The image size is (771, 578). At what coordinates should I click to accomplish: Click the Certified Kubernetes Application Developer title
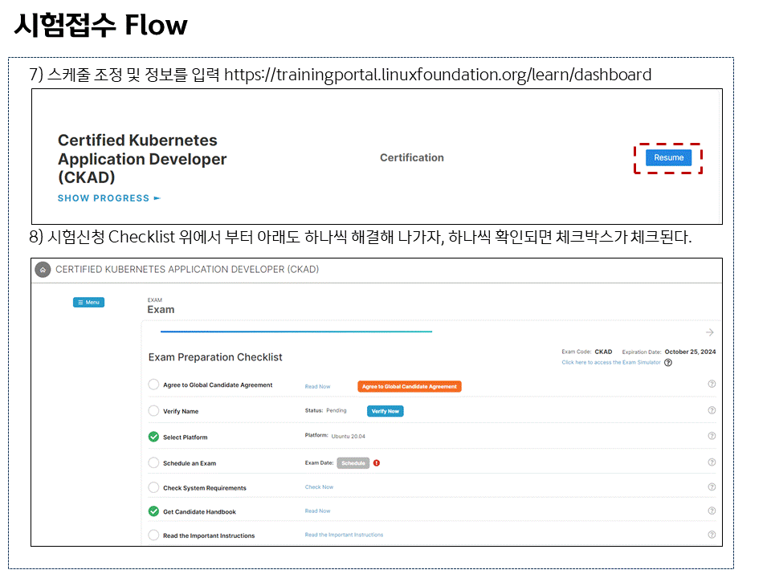142,159
